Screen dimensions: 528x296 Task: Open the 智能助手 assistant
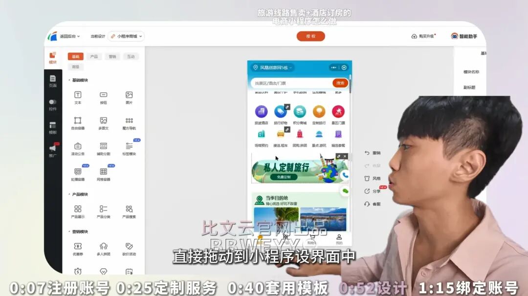tap(464, 36)
